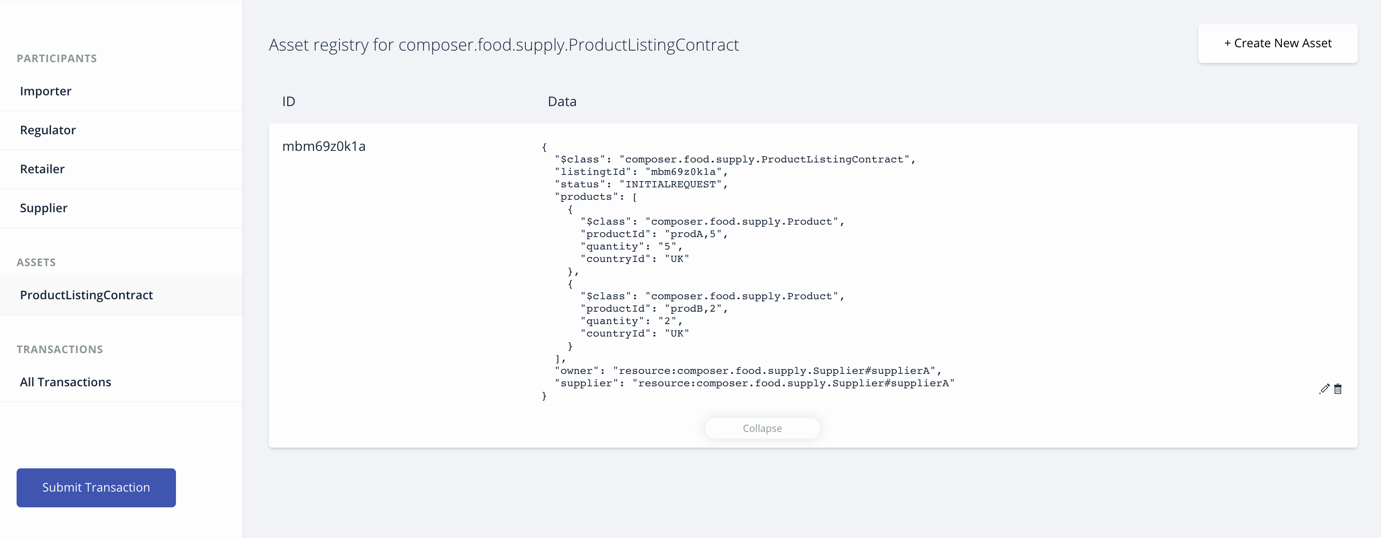Go to the Supplier participant registry
1381x538 pixels.
(x=44, y=208)
